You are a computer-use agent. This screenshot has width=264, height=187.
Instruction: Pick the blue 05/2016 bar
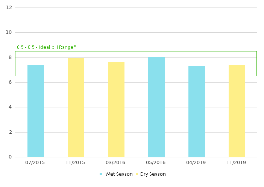click(x=156, y=107)
